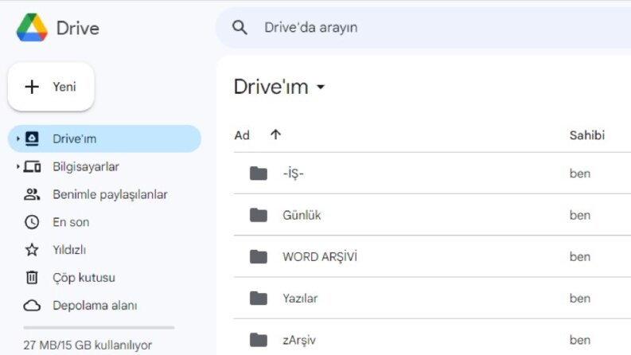The width and height of the screenshot is (631, 355).
Task: Click the Depolama alanı cloud icon
Action: pyautogui.click(x=32, y=306)
